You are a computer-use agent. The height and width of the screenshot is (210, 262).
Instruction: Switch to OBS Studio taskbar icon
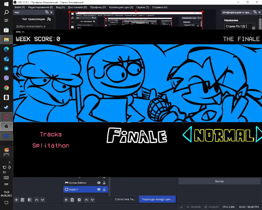(x=6, y=126)
